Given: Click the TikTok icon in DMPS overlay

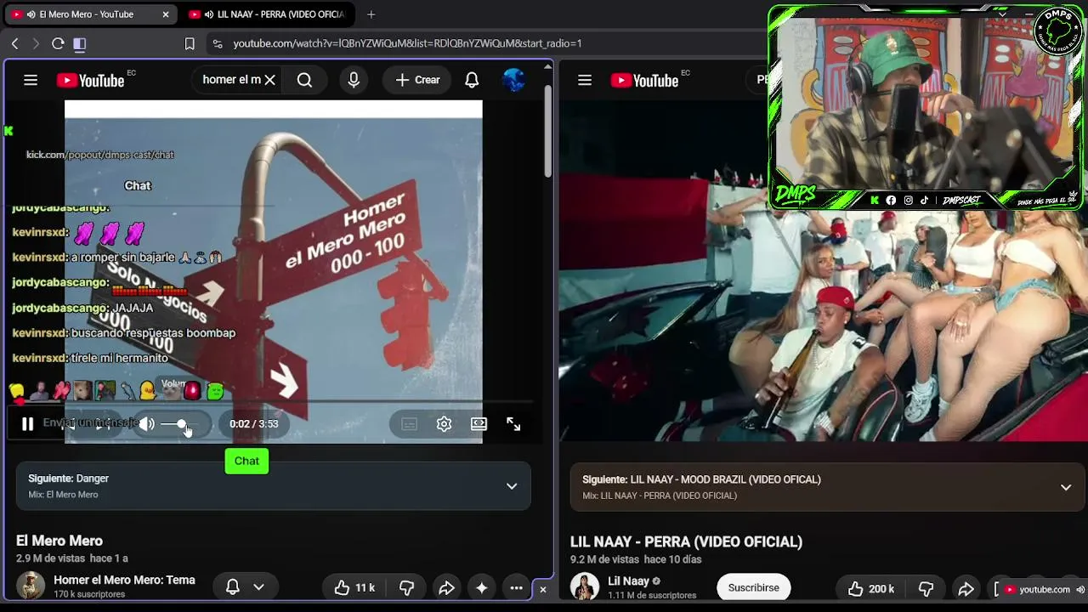Looking at the screenshot, I should [925, 201].
